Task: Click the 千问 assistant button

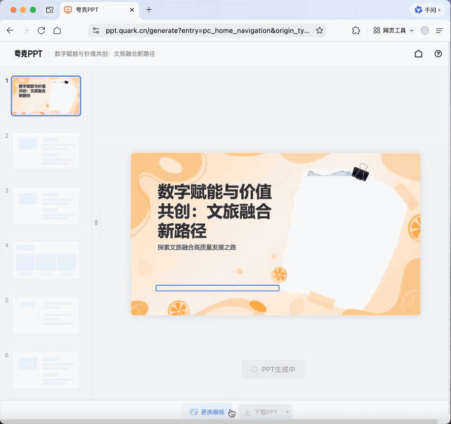Action: [x=427, y=10]
